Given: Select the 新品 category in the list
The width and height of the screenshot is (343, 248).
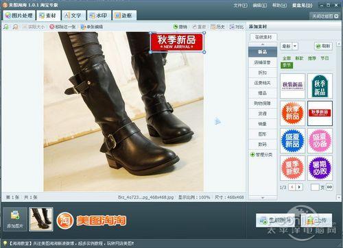Looking at the screenshot, I should tap(263, 52).
